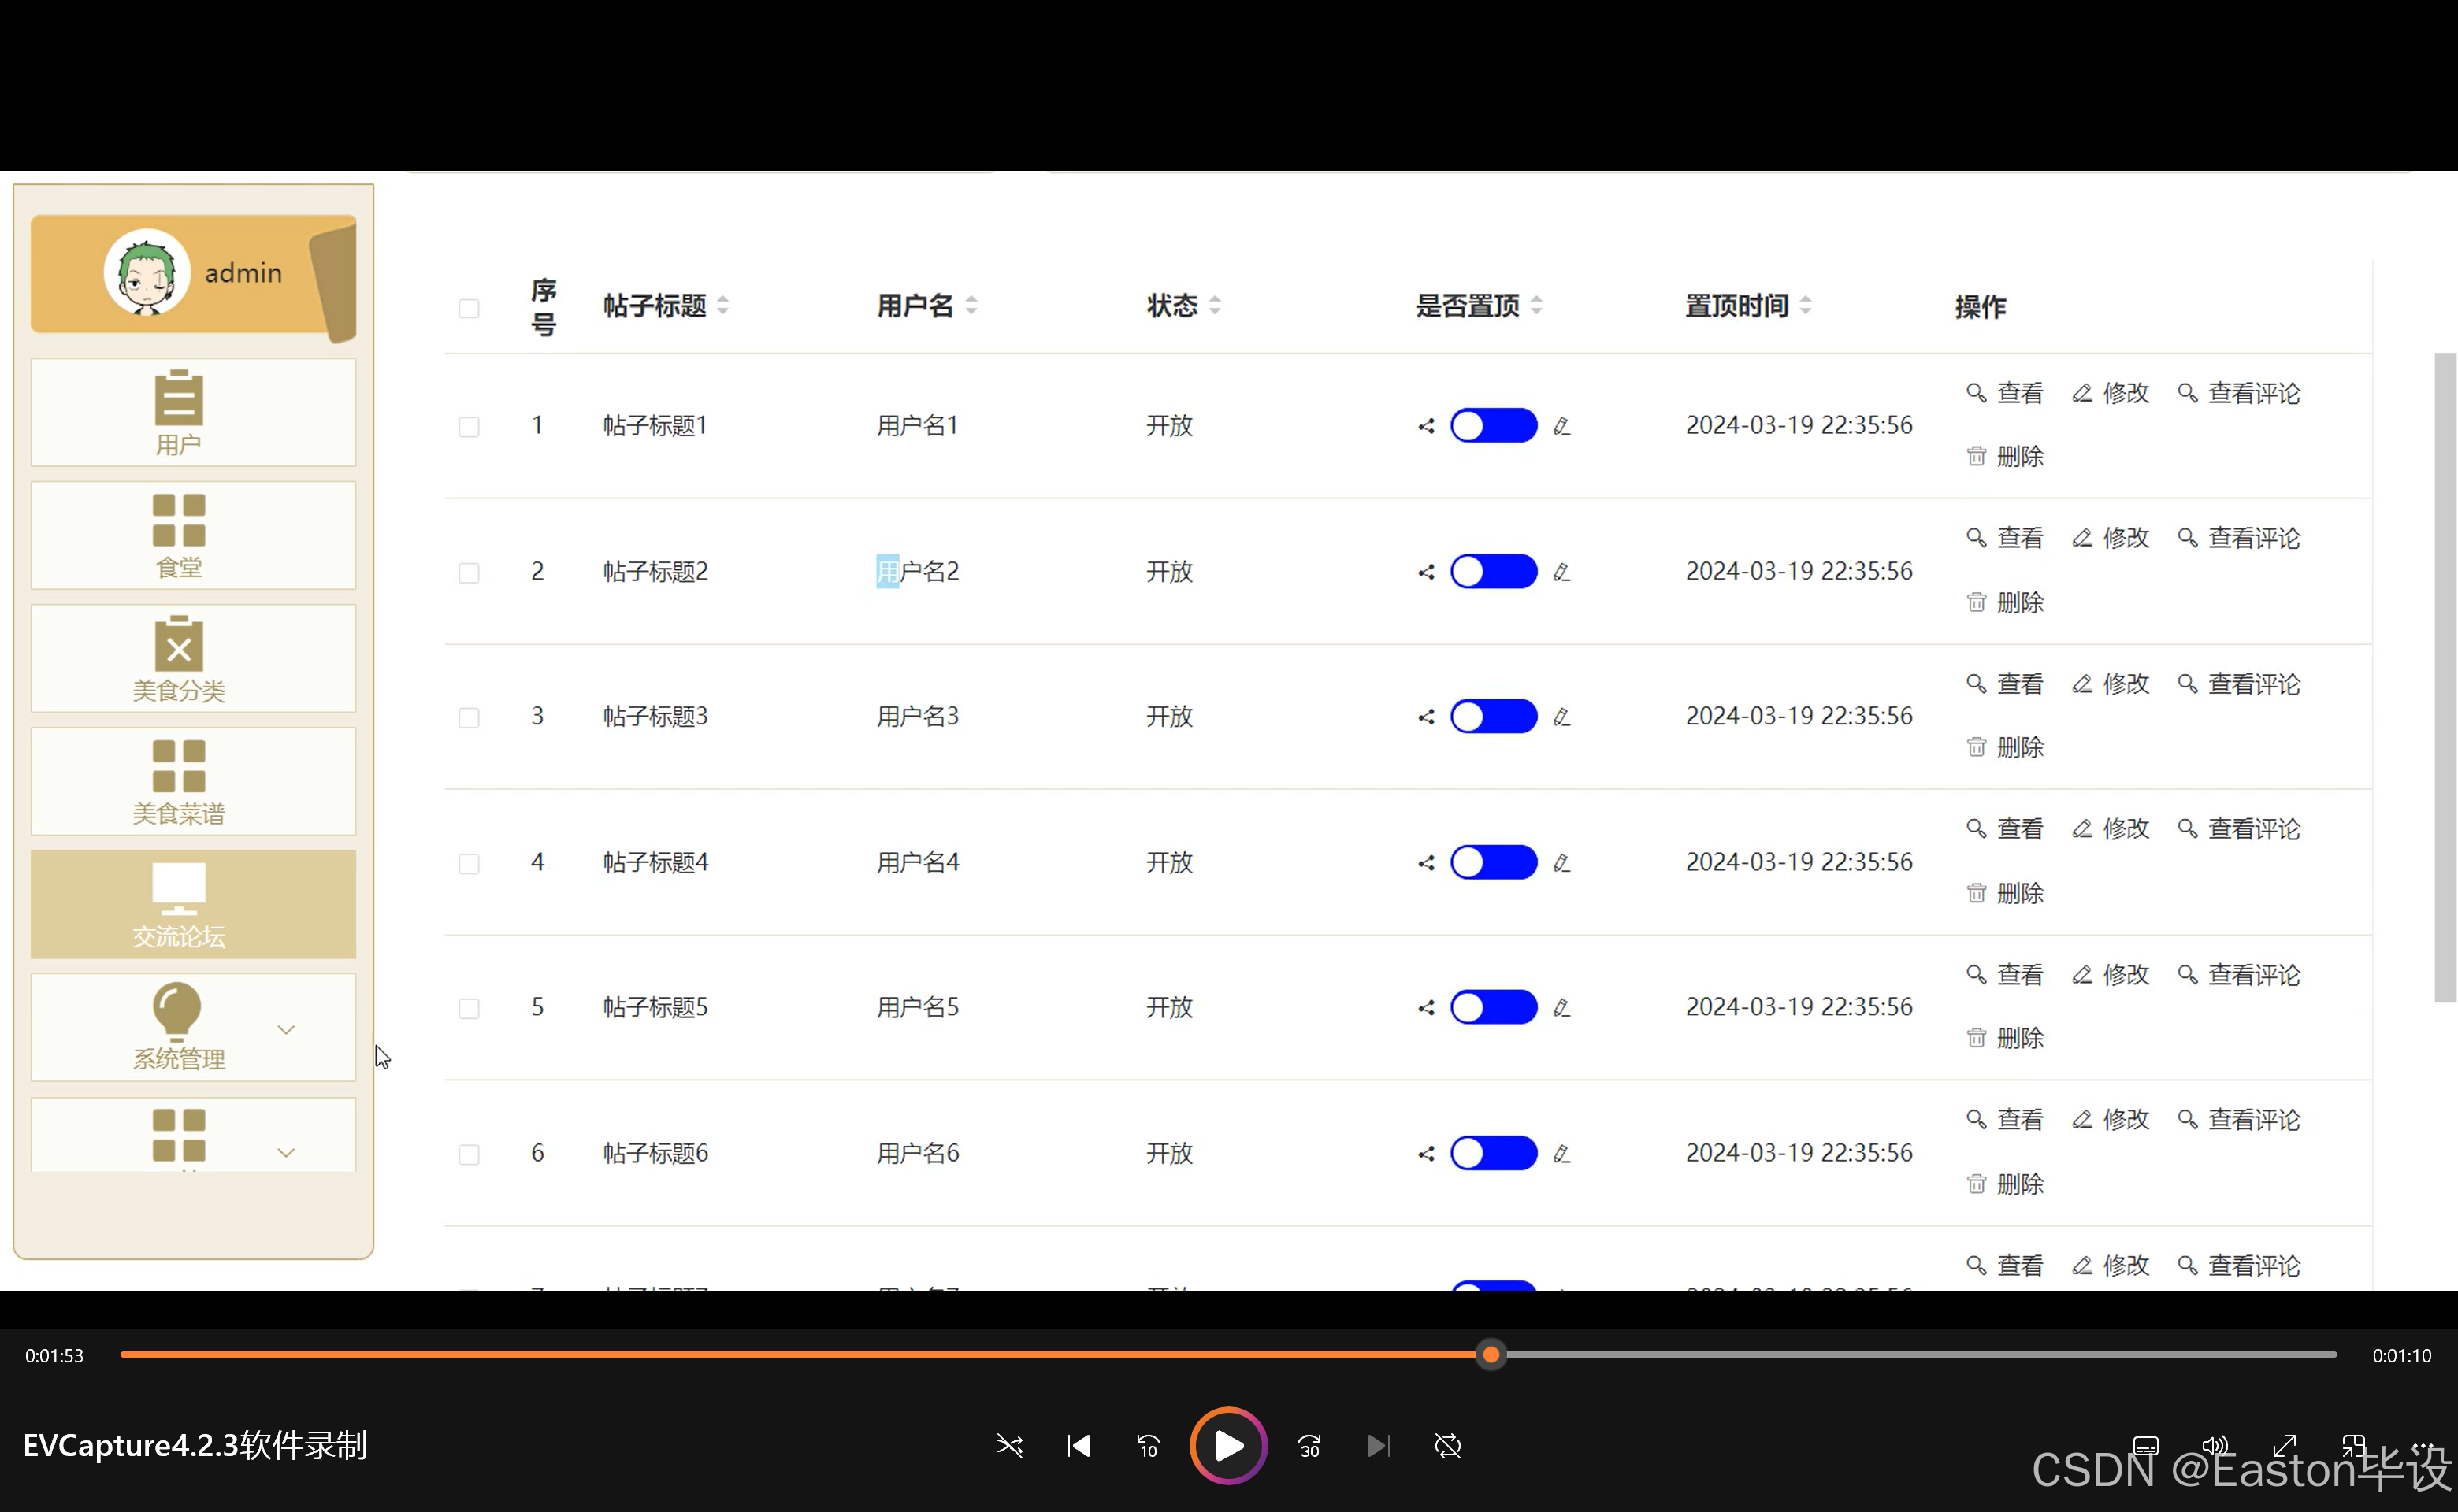Select the 交流论坛 sidebar icon

(180, 903)
